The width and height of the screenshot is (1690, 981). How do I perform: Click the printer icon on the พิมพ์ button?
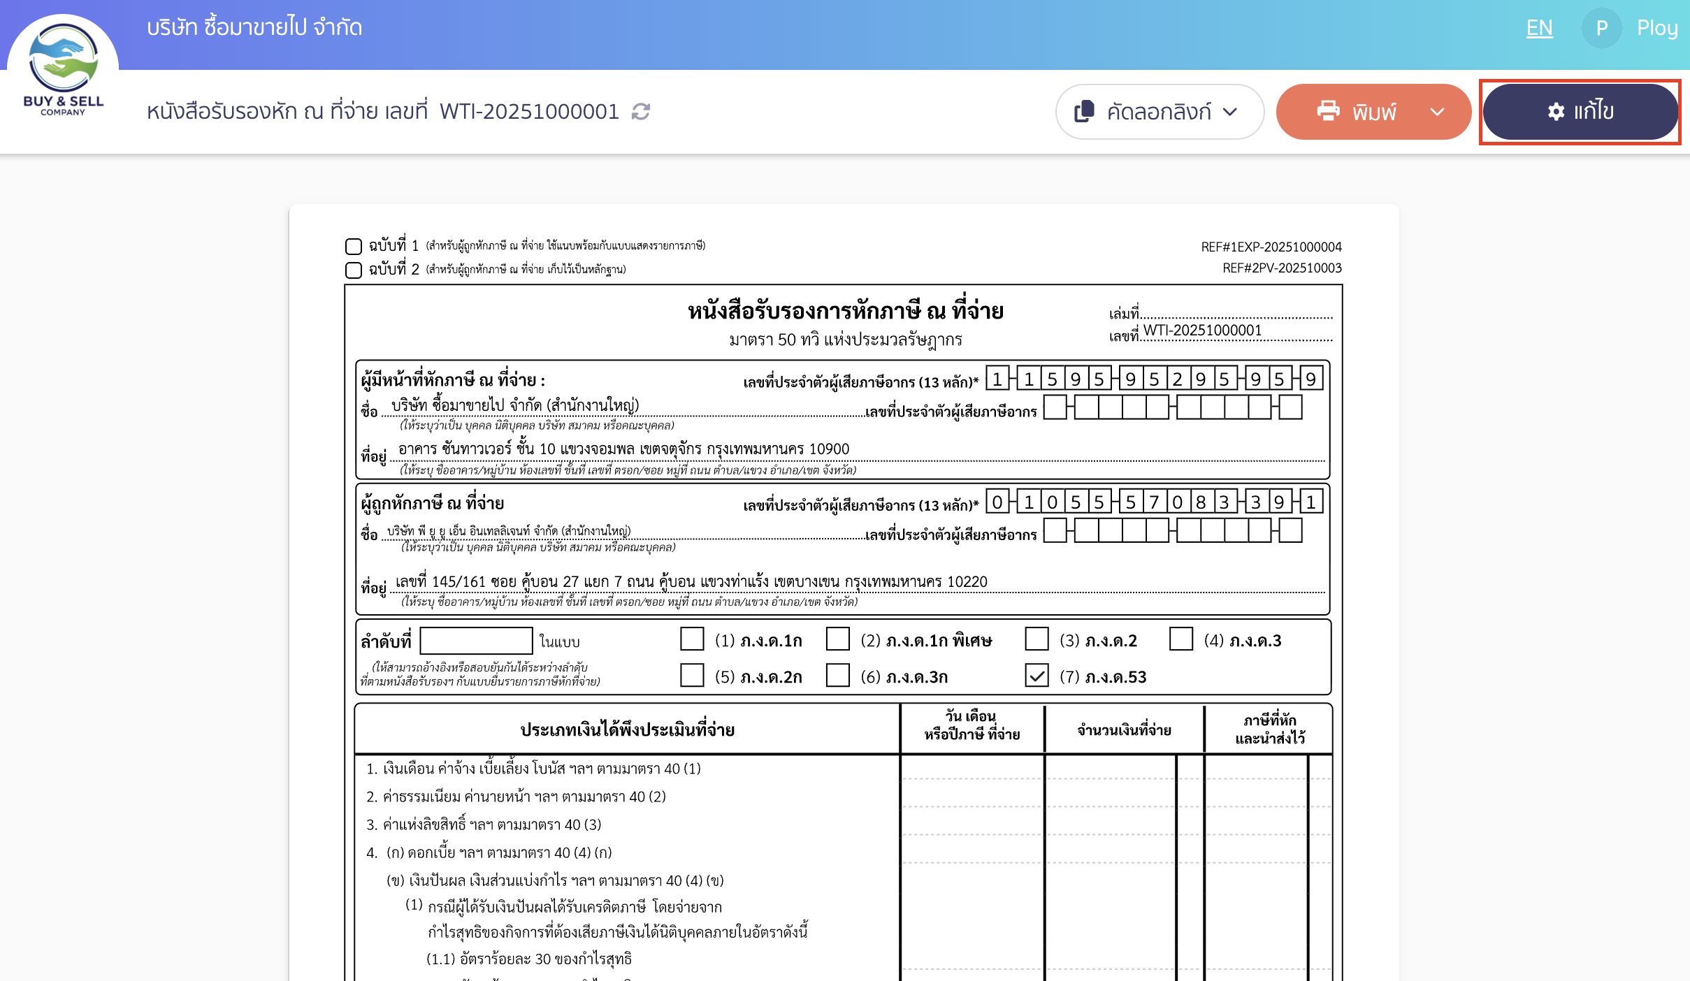coord(1329,111)
